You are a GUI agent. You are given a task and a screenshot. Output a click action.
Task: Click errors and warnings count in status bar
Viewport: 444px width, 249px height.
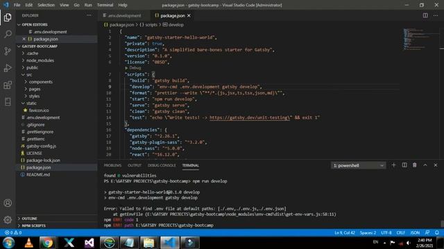(x=13, y=232)
